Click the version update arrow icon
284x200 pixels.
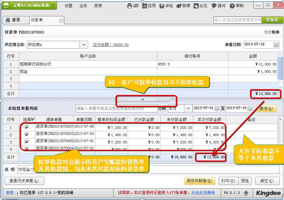coord(246,193)
